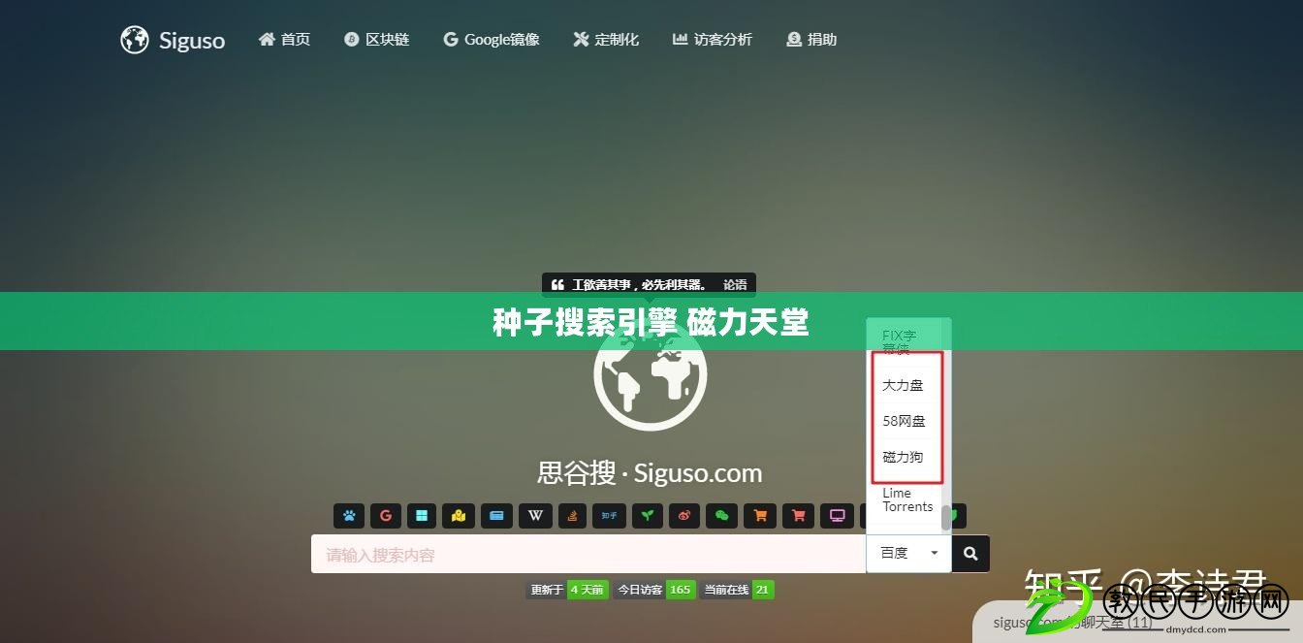Click the 今日访客 165 badge
The height and width of the screenshot is (643, 1303).
[654, 590]
